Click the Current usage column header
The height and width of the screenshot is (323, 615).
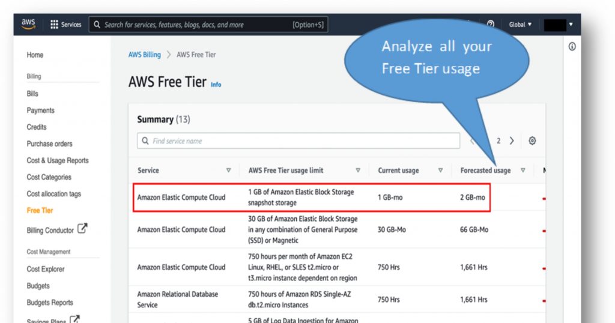[x=398, y=170]
